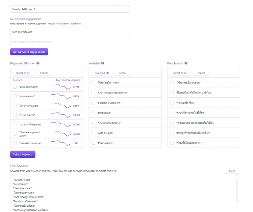
Task: Cancel selection in the Website panel
Action: tap(122, 73)
